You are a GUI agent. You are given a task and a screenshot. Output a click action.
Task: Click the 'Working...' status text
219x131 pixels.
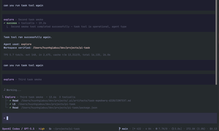(14, 90)
